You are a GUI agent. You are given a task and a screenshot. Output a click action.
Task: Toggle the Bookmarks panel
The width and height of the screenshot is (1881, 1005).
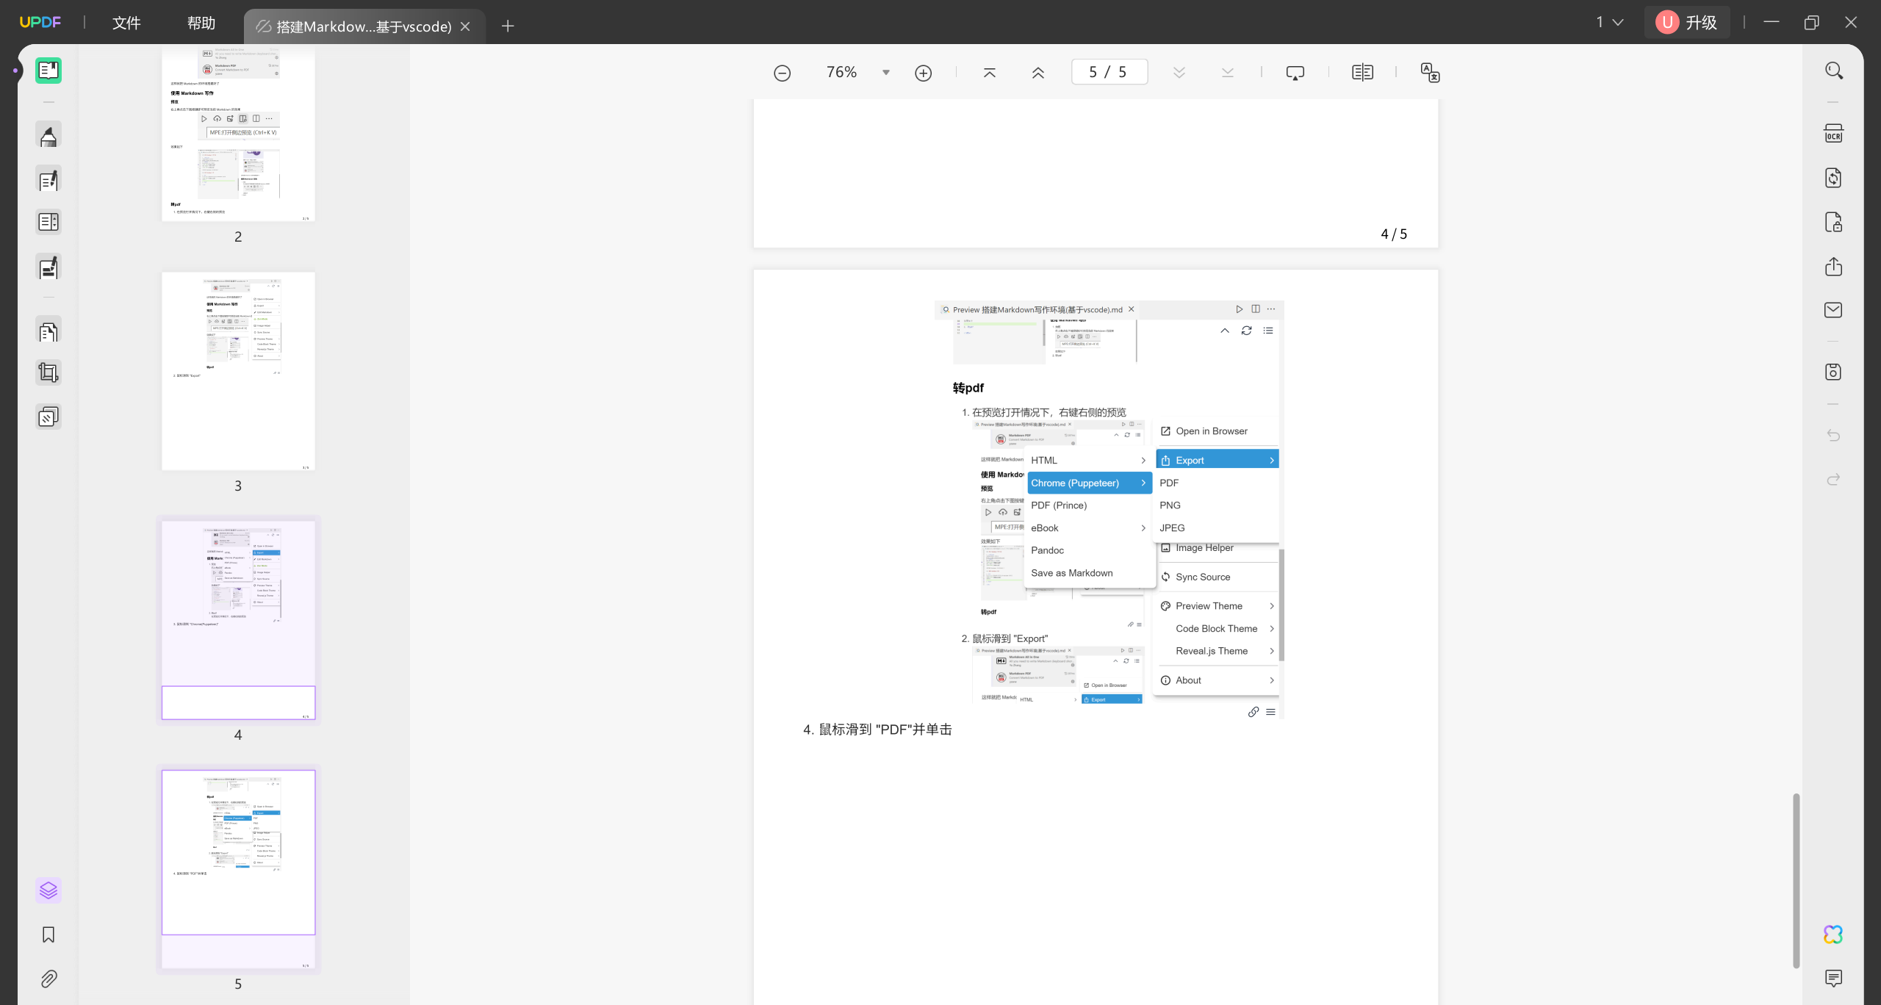pyautogui.click(x=48, y=934)
